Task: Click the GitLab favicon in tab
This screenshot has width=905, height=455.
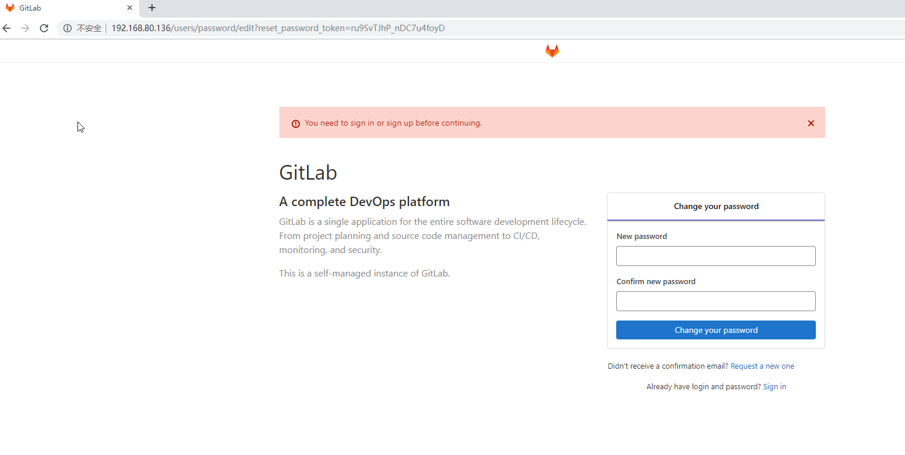Action: coord(10,8)
